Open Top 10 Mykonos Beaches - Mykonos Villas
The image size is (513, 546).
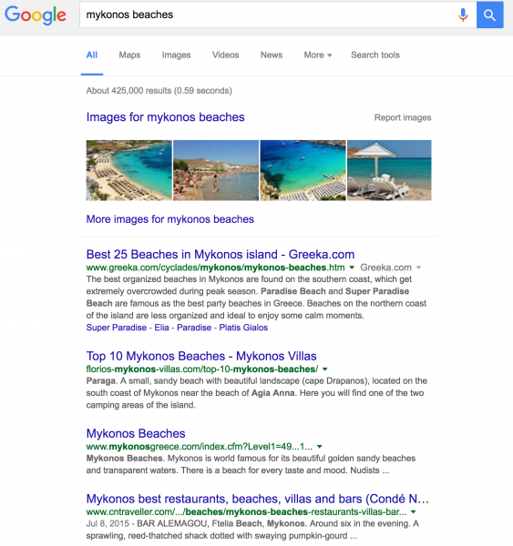(201, 356)
